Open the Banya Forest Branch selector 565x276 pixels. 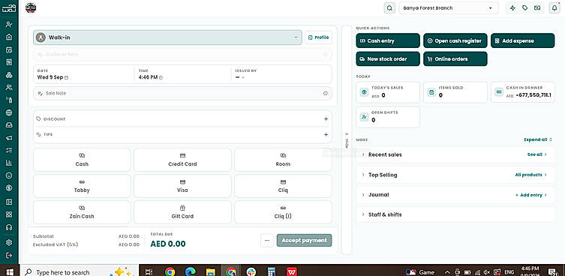tap(449, 8)
